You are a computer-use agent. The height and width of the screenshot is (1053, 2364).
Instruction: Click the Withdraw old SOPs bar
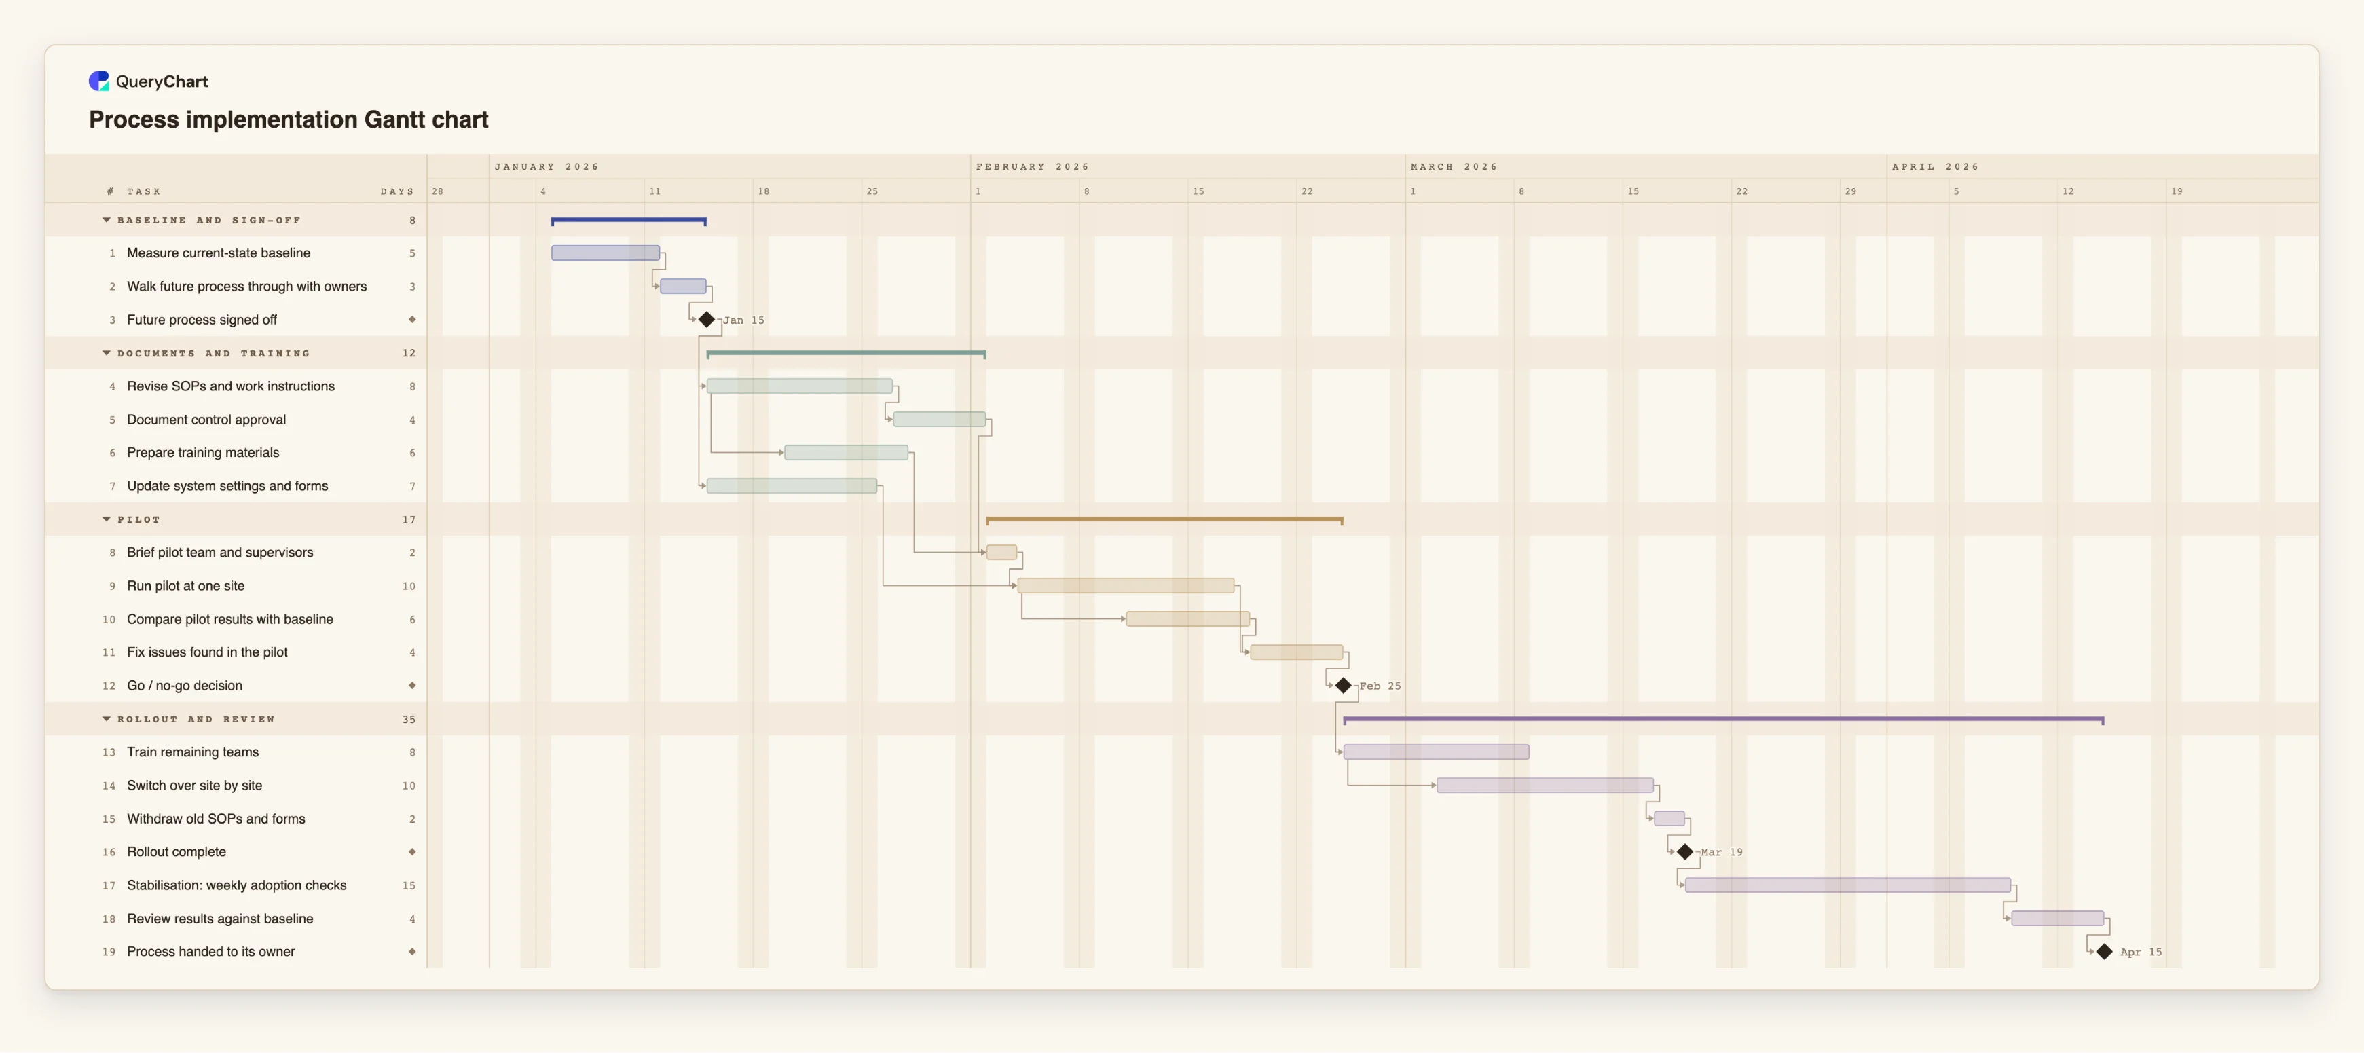pos(1669,819)
